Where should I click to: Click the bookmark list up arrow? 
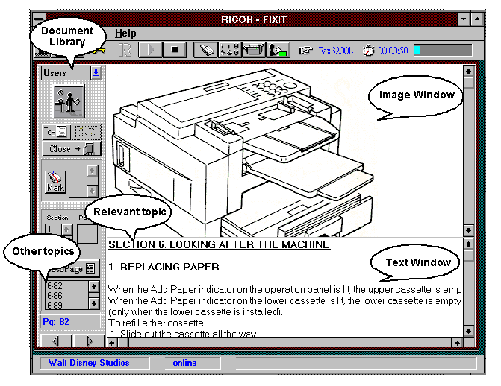[93, 171]
